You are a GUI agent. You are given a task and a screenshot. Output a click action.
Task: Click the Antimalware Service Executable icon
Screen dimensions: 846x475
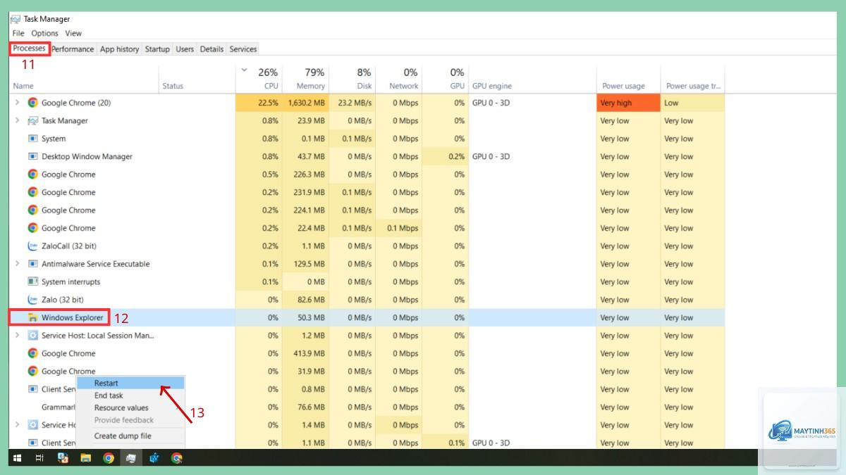32,264
